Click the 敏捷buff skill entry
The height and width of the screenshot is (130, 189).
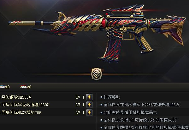140,120
